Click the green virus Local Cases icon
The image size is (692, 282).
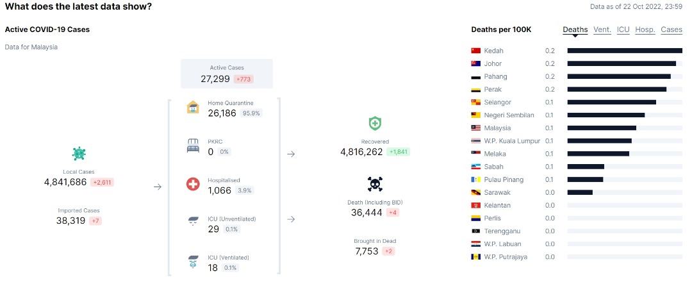pos(79,154)
